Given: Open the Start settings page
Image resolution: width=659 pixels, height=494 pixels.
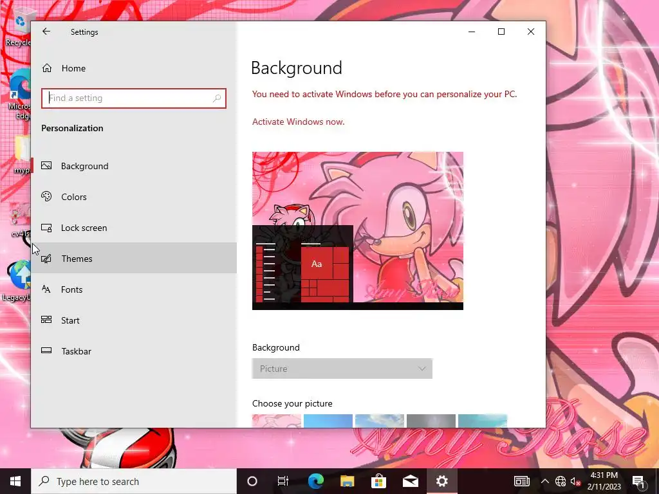Looking at the screenshot, I should [134, 320].
